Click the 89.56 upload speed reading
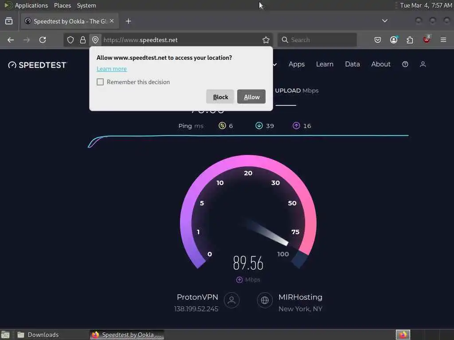The image size is (454, 340). click(x=248, y=263)
